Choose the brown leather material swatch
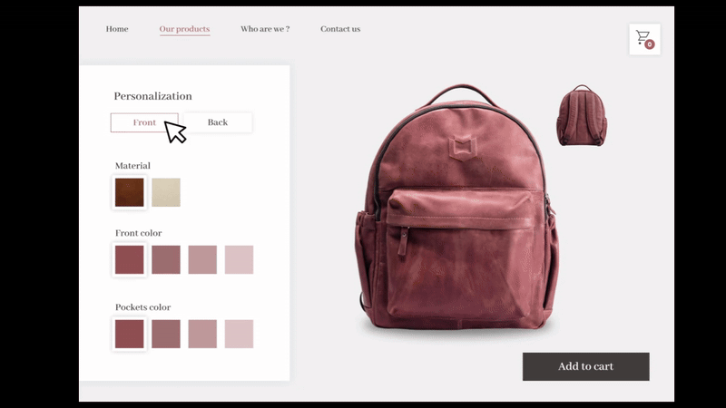 point(129,192)
